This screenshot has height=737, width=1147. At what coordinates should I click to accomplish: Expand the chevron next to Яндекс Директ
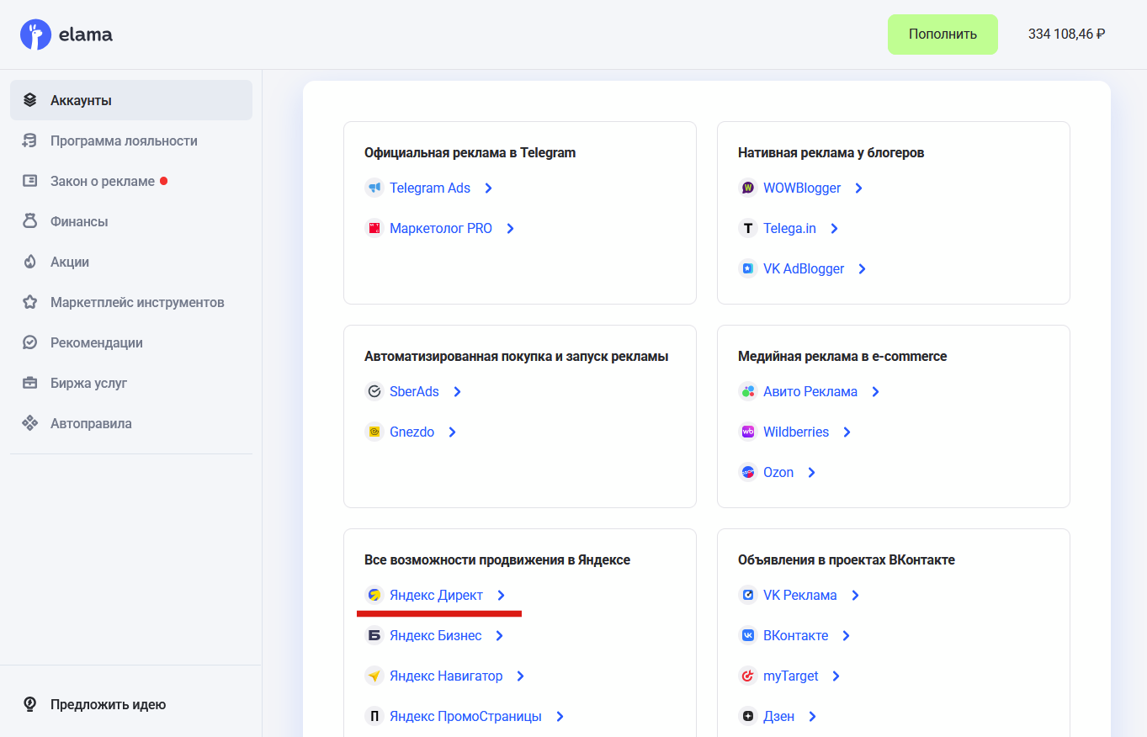pyautogui.click(x=502, y=595)
